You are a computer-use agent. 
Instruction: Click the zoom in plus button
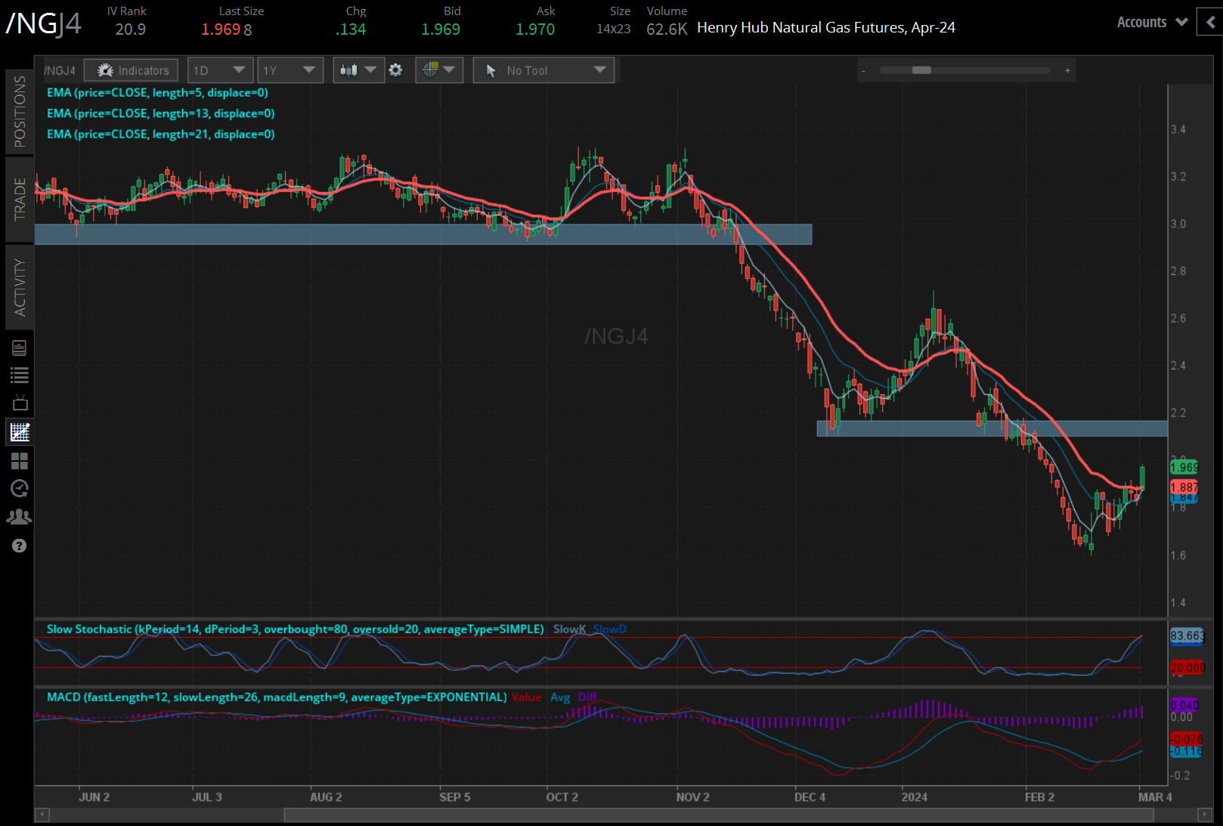[1067, 71]
